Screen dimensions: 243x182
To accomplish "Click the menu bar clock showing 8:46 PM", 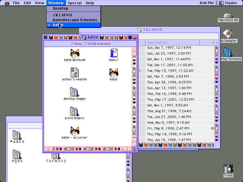I will (207, 3).
